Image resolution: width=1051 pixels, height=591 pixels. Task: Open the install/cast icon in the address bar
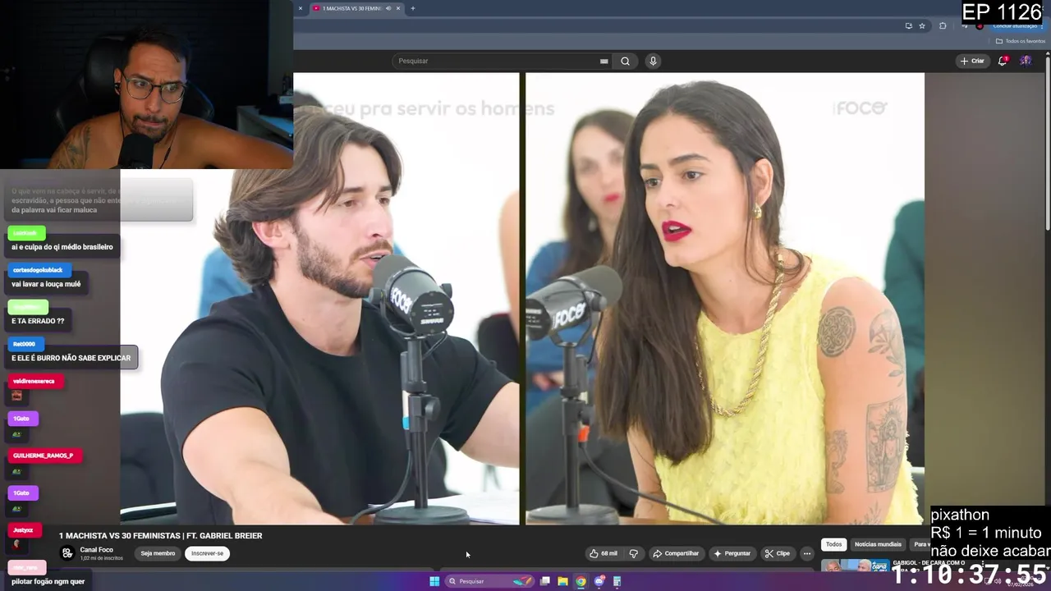908,25
